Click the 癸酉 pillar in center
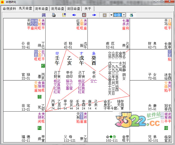Viewport: 175px width, 145px height. (94, 60)
